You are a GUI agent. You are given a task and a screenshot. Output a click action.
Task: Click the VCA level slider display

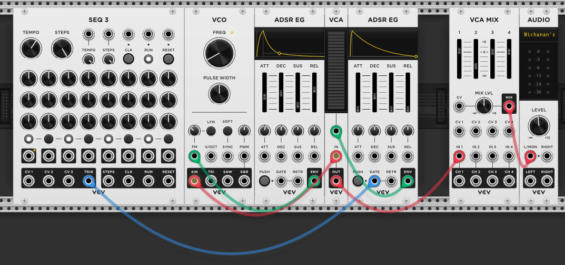pos(336,70)
